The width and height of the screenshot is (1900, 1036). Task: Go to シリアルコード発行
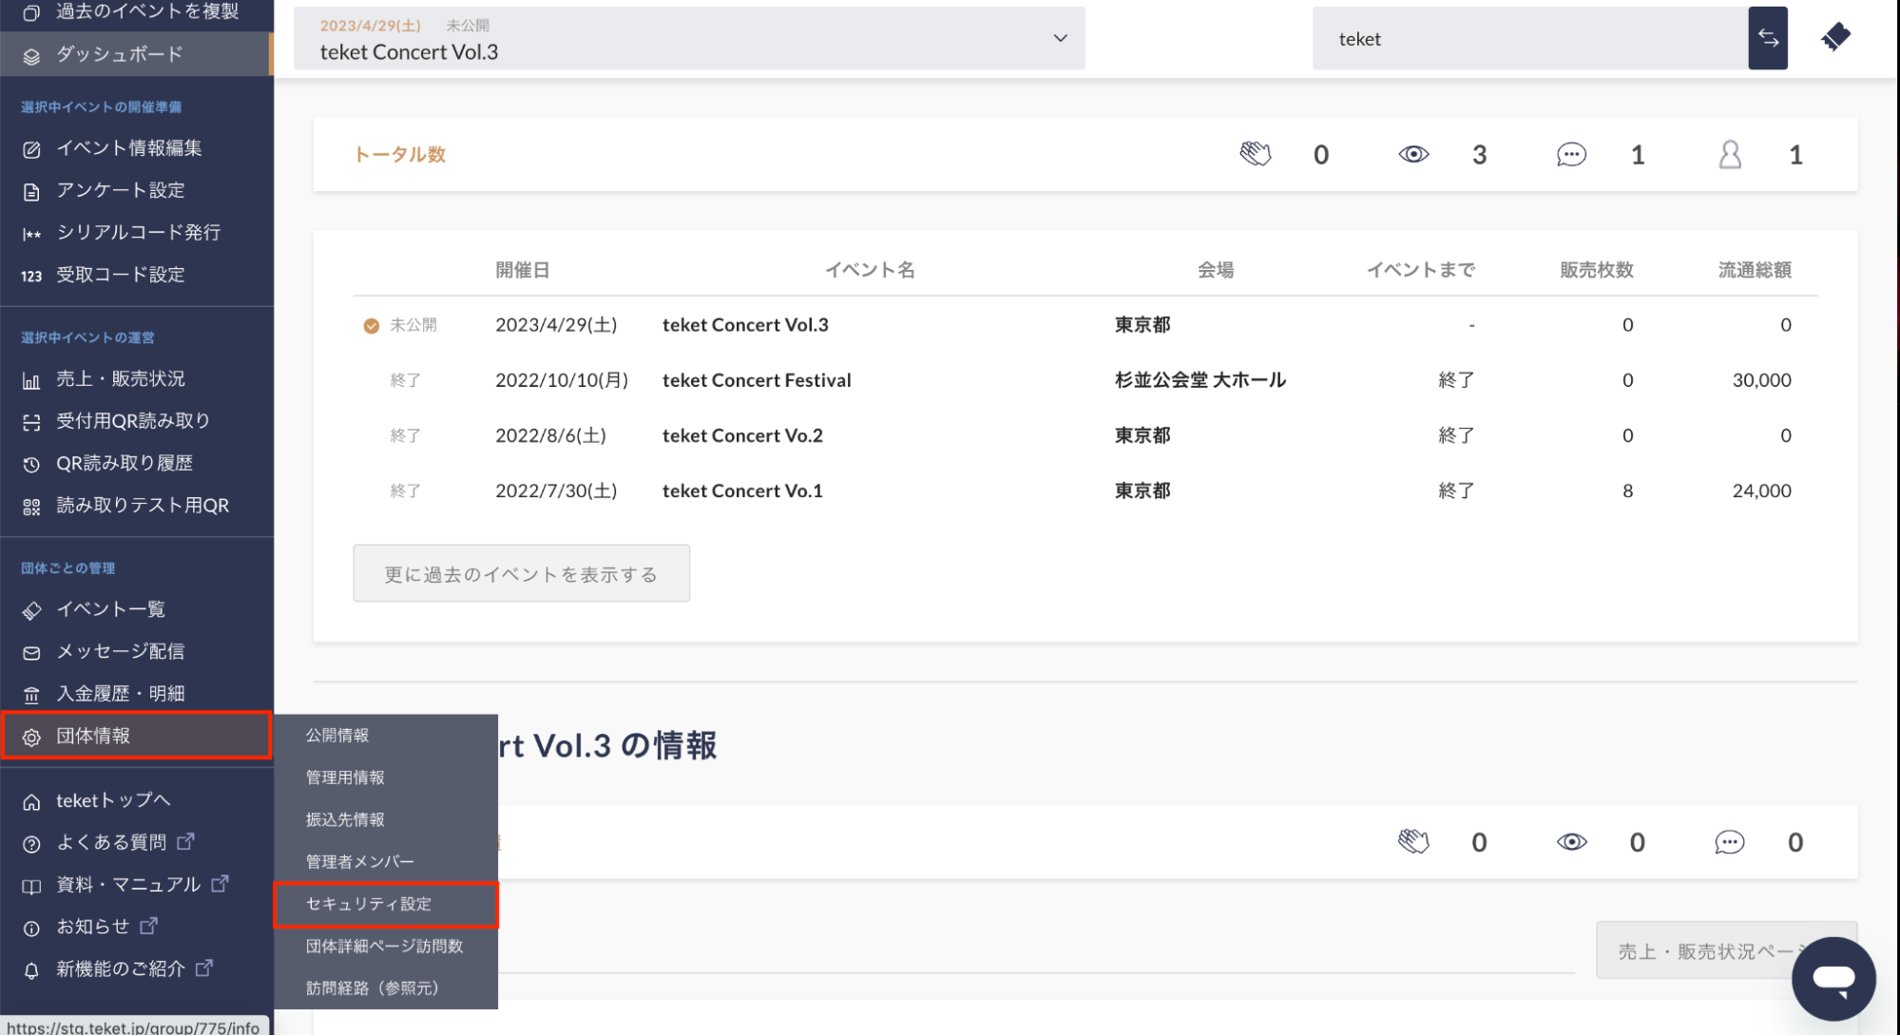tap(137, 232)
